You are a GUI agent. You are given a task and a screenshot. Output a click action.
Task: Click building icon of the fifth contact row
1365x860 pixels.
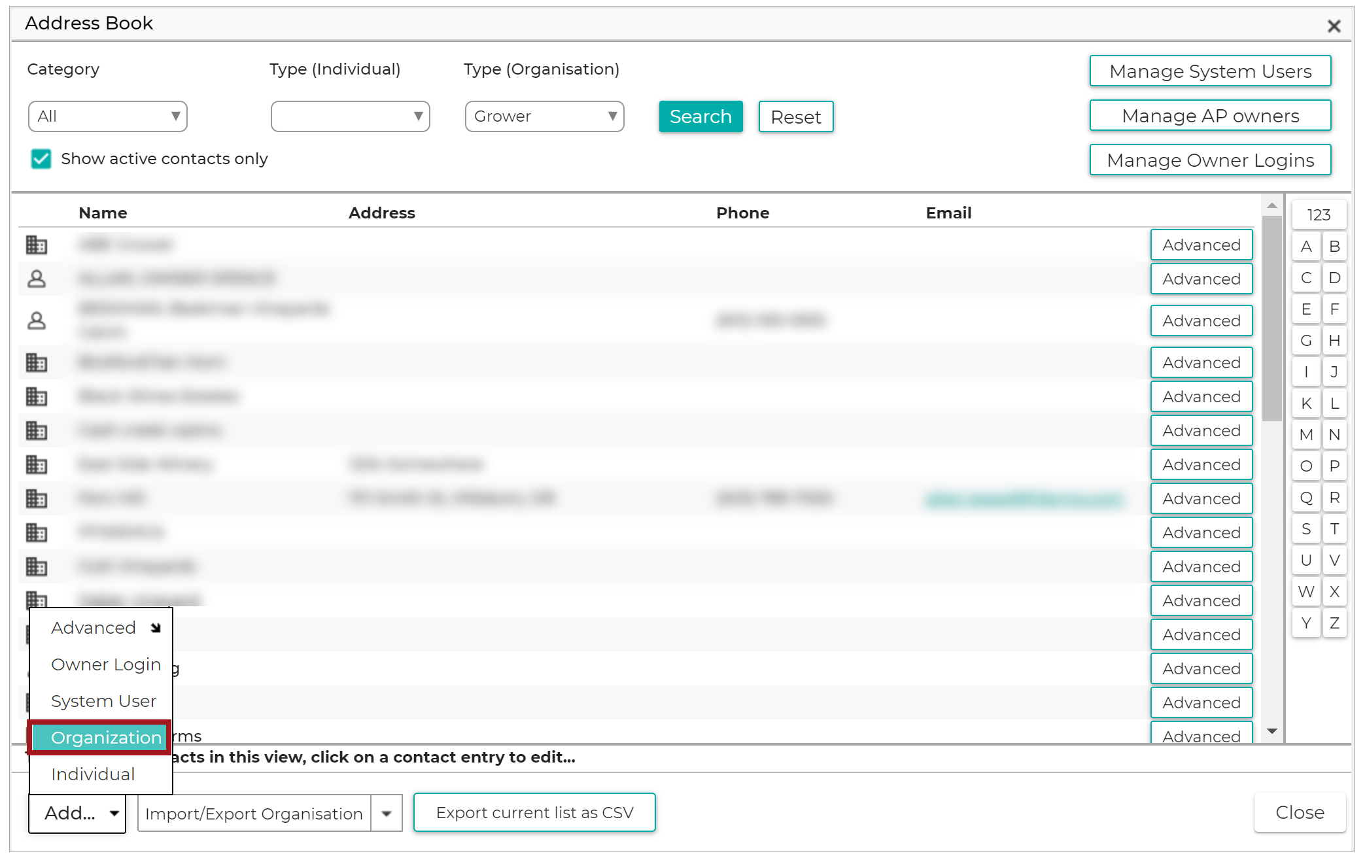tap(37, 397)
